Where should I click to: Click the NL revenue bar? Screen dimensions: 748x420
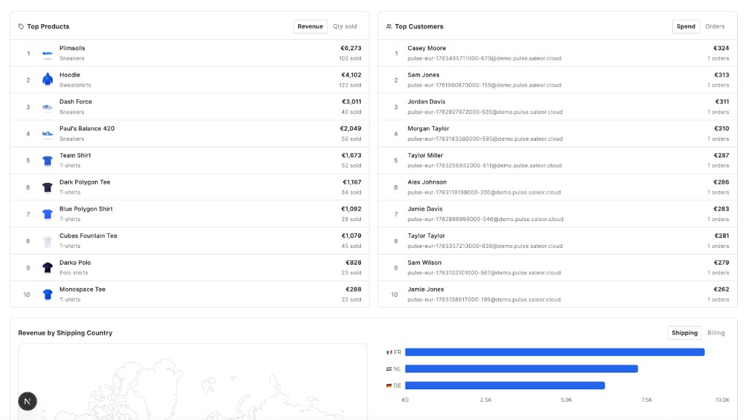[522, 369]
